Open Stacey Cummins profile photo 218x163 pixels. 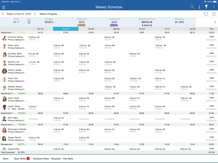click(4, 38)
